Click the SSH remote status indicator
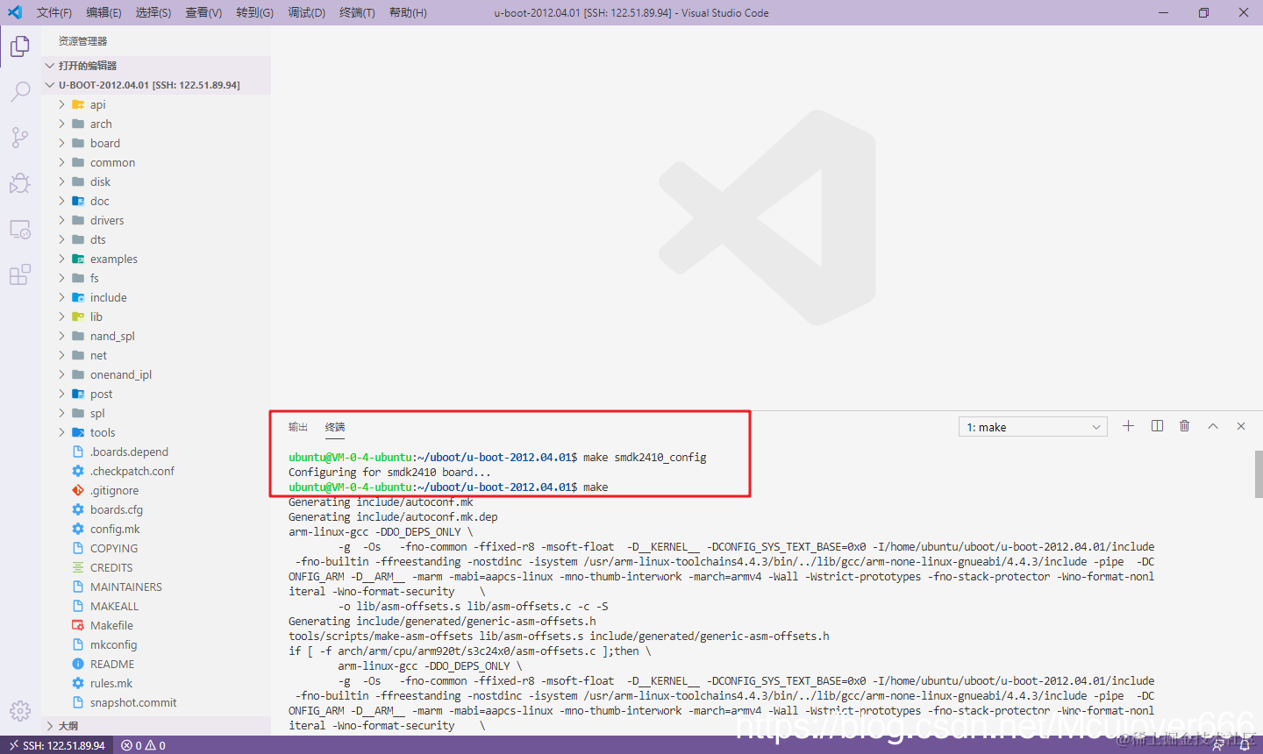Screen dimensions: 1263x754 (57, 745)
